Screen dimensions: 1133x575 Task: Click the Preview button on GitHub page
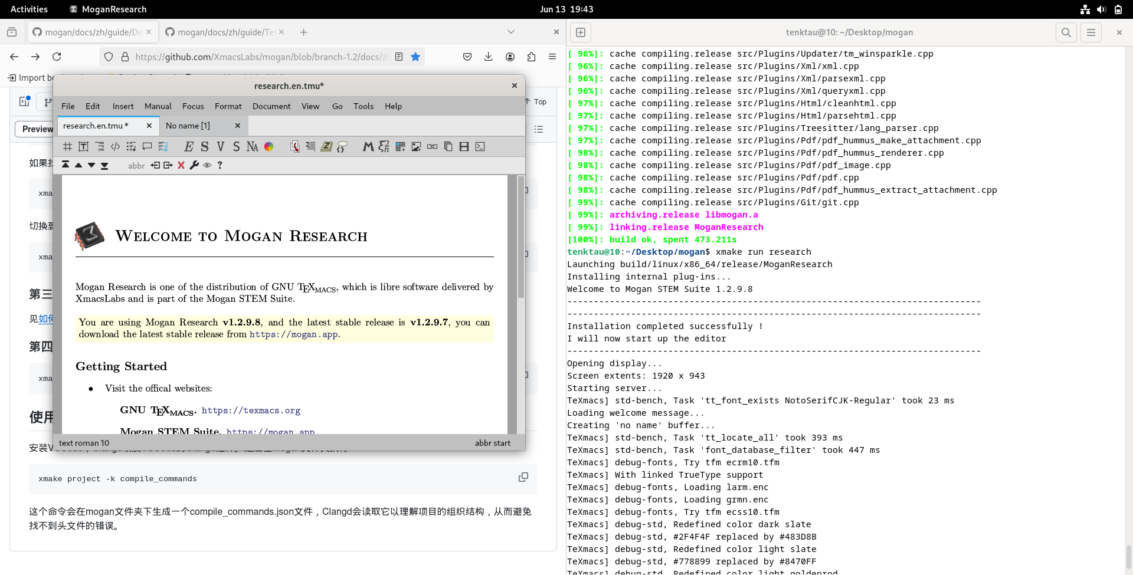[x=37, y=129]
